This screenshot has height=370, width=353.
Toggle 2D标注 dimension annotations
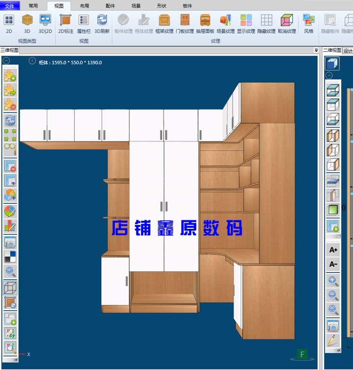[x=65, y=23]
